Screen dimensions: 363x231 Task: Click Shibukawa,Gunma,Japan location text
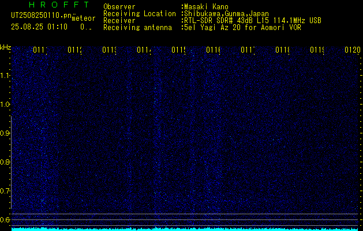226,14
